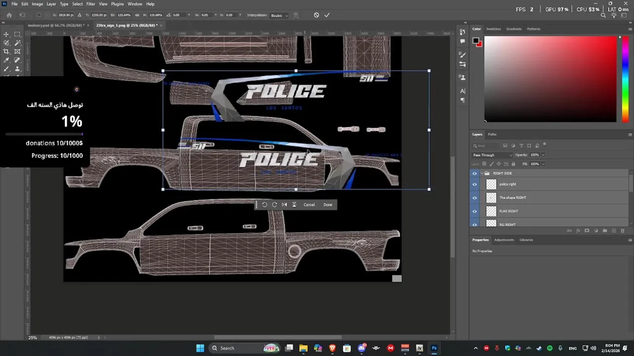
Task: Click Cancel in the contextual task bar
Action: click(x=309, y=205)
